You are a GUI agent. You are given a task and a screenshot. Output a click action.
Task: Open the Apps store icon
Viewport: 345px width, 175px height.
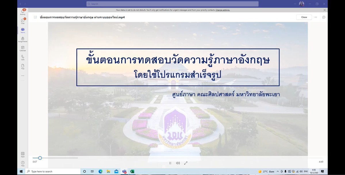23,154
